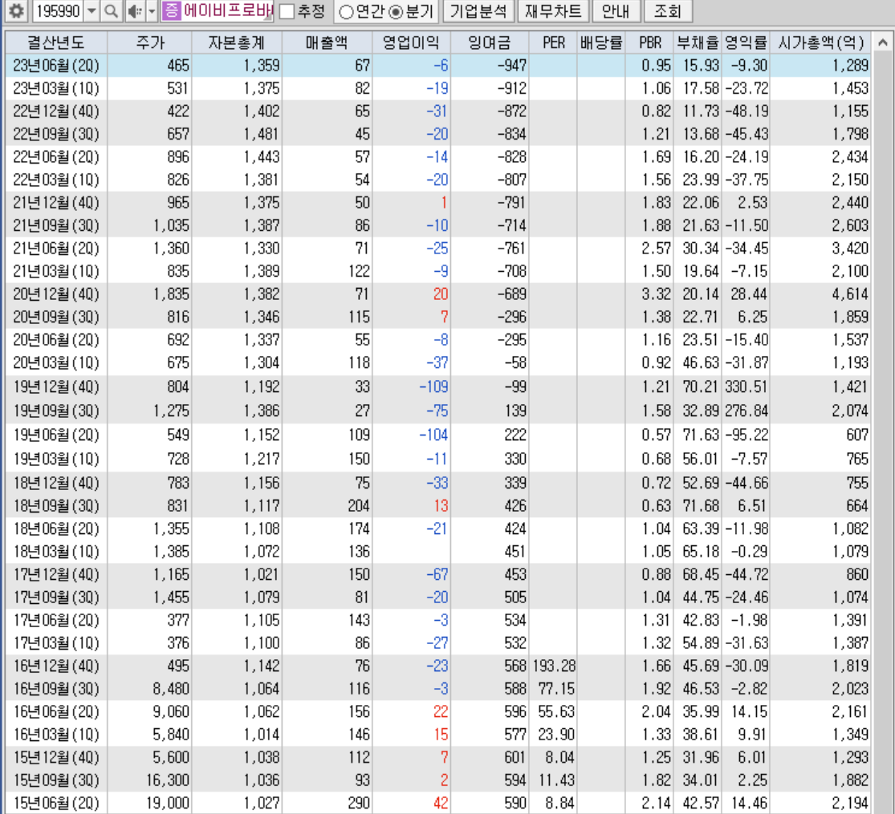The width and height of the screenshot is (895, 814).
Task: Click the speaker sound icon
Action: click(x=135, y=11)
